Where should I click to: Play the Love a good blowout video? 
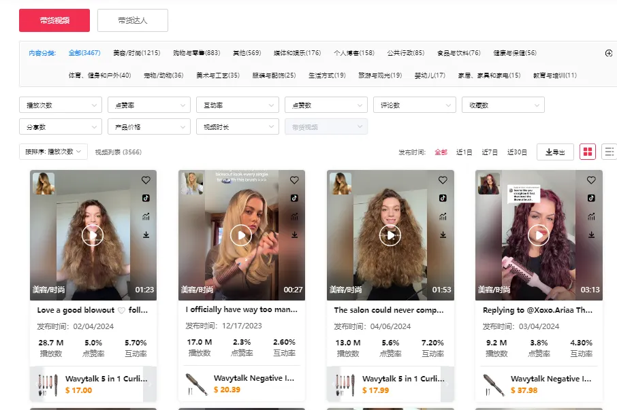(x=93, y=235)
